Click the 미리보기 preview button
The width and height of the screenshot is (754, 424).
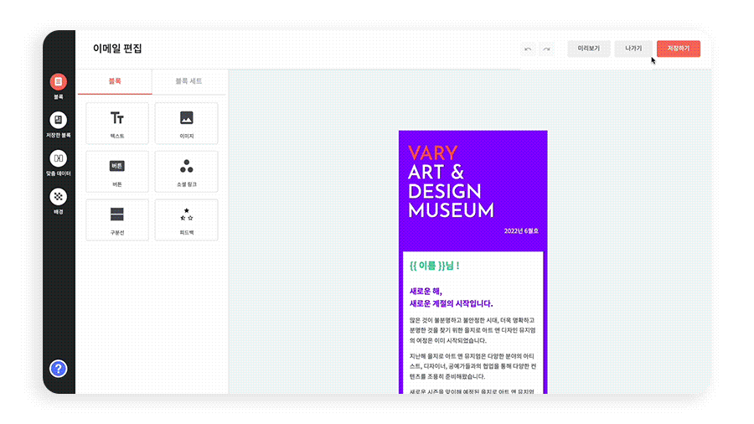tap(589, 49)
